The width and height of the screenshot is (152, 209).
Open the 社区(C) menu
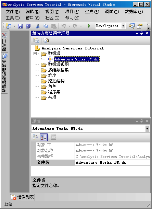tap(52, 18)
